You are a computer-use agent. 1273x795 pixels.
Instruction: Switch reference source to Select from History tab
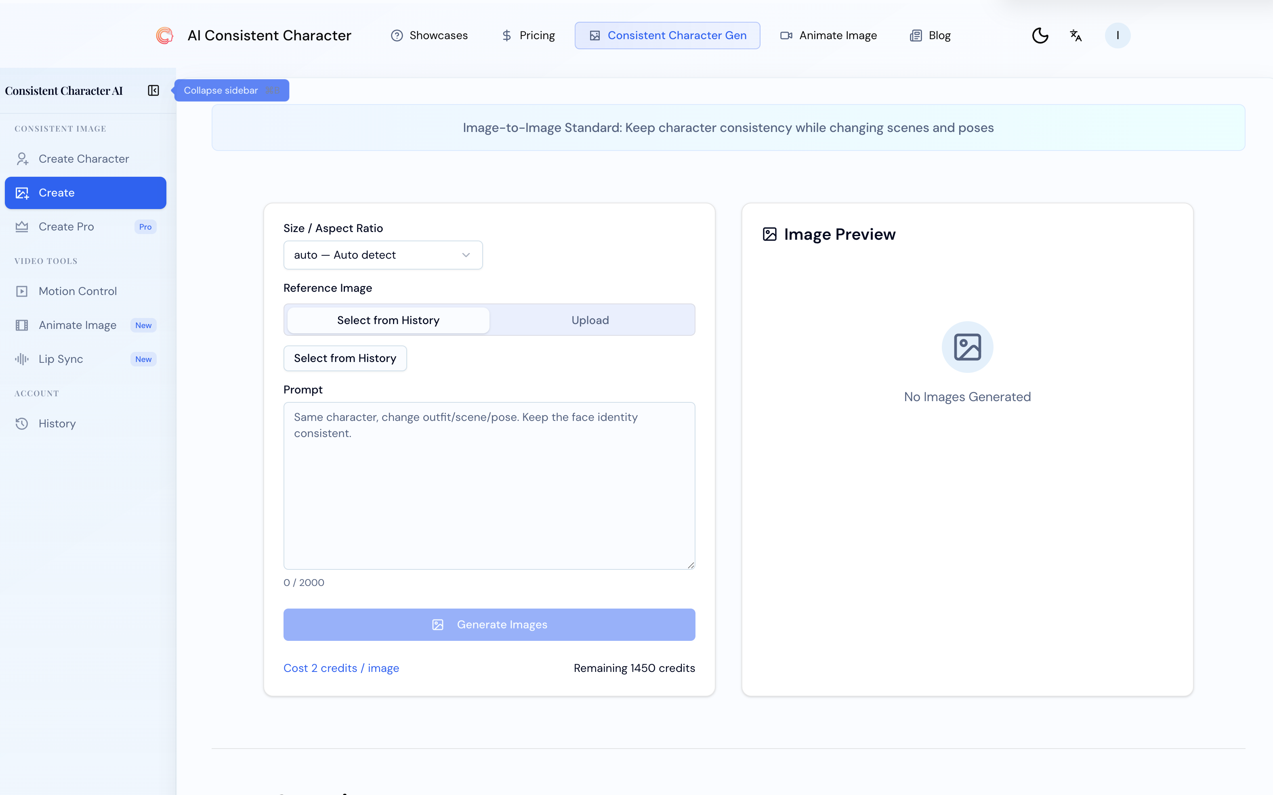[388, 320]
